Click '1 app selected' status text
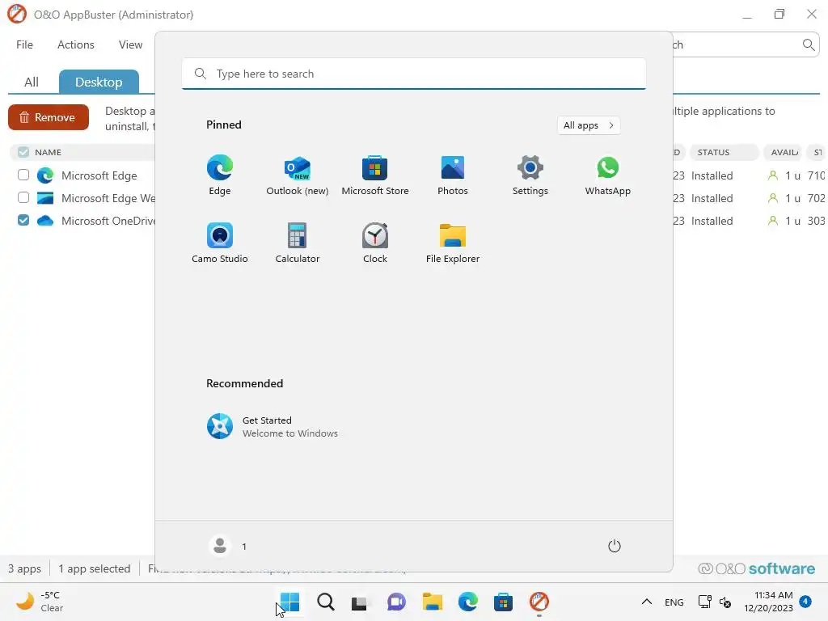828x621 pixels. pos(95,568)
